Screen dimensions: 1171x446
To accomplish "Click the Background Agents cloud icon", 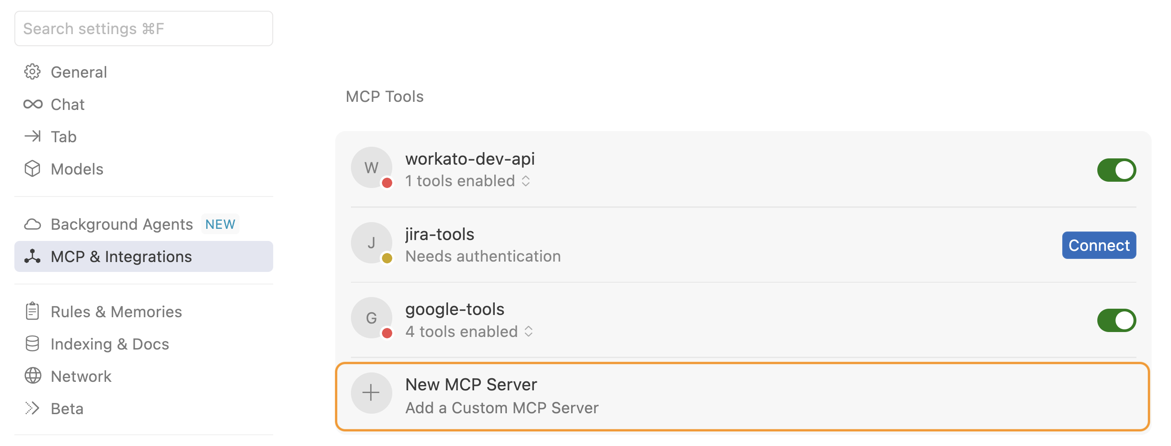I will [x=32, y=224].
